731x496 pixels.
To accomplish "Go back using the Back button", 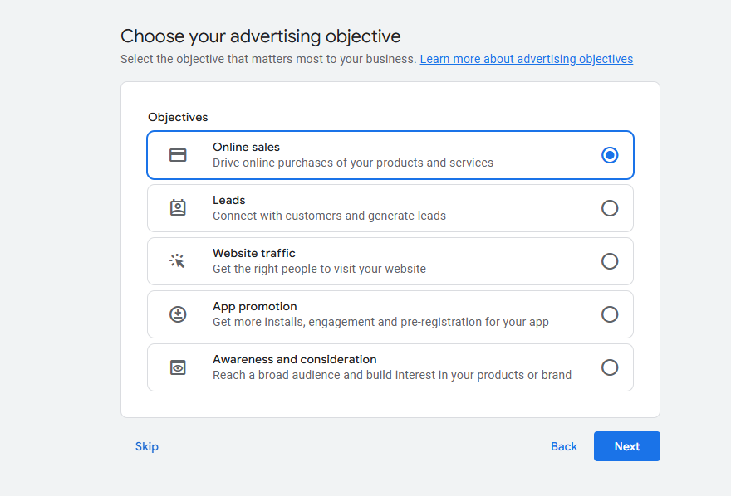I will (x=563, y=446).
